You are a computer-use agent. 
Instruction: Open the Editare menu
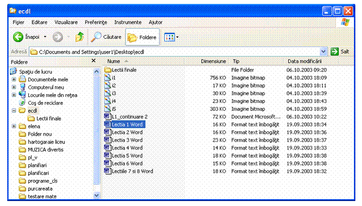coord(39,22)
